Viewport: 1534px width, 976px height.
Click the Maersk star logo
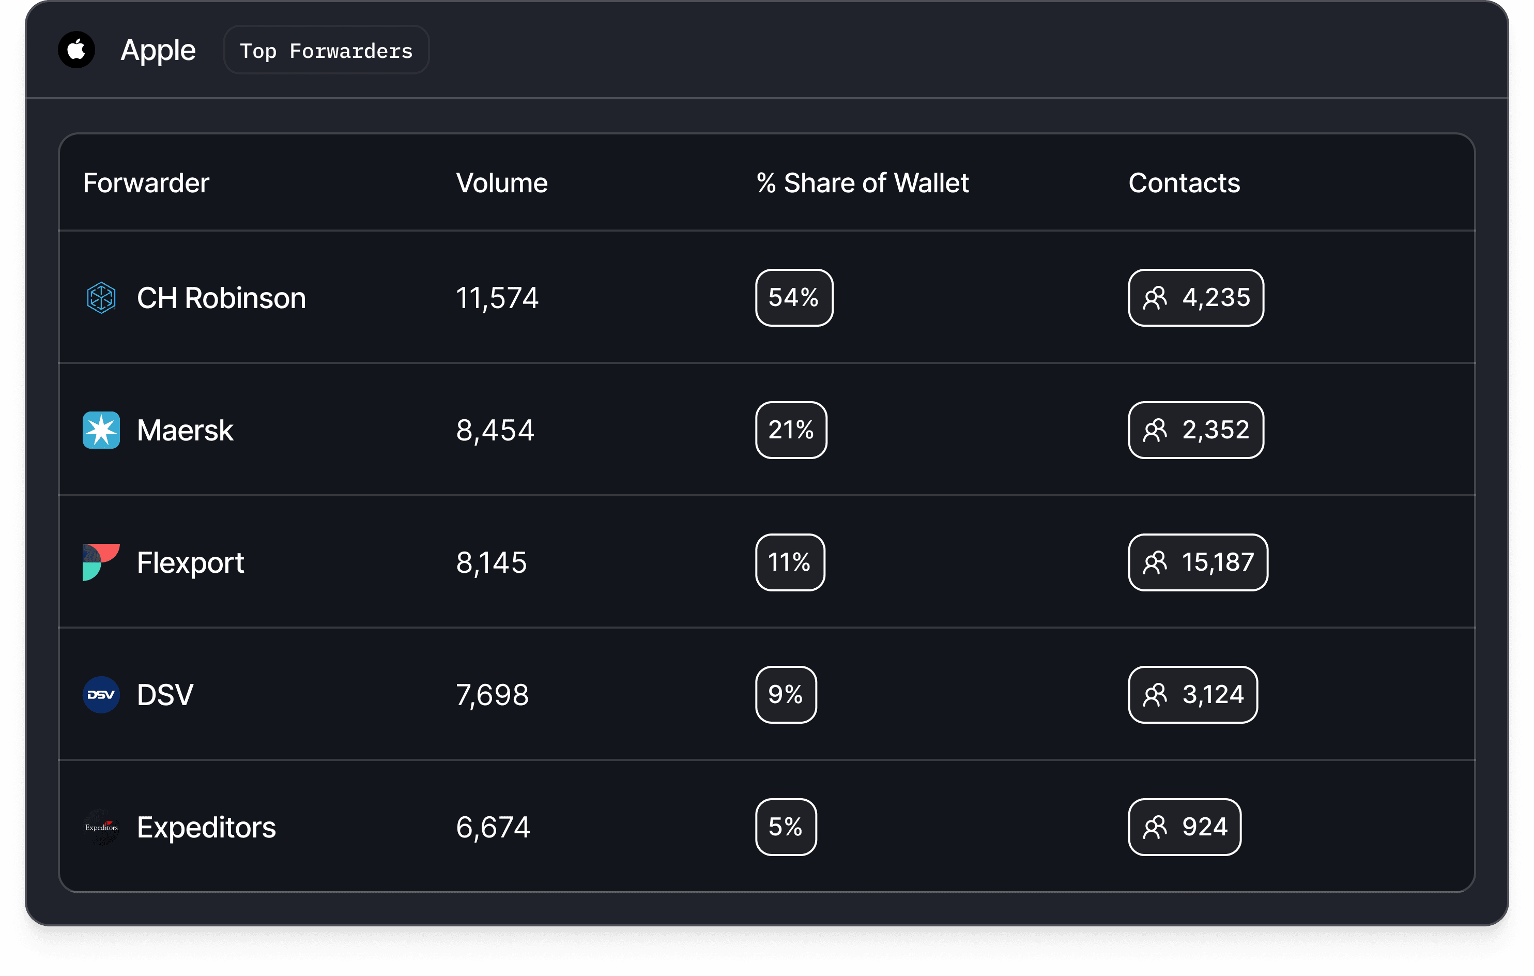(101, 430)
